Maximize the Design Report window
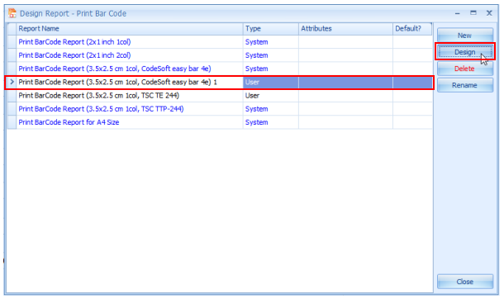Viewport: 504px width, 299px height. pos(473,13)
